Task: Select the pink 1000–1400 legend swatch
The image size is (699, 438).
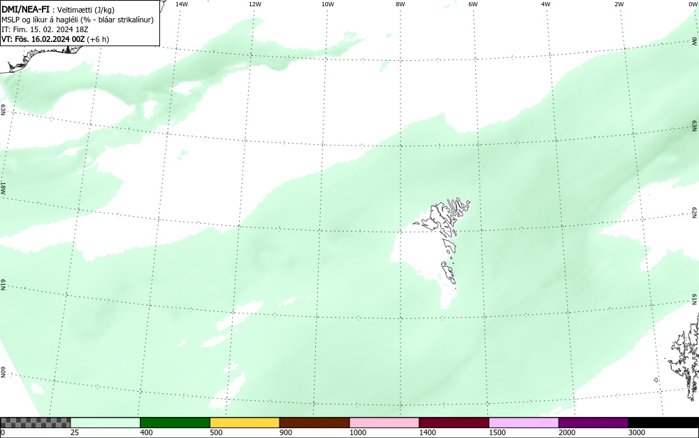Action: point(384,423)
